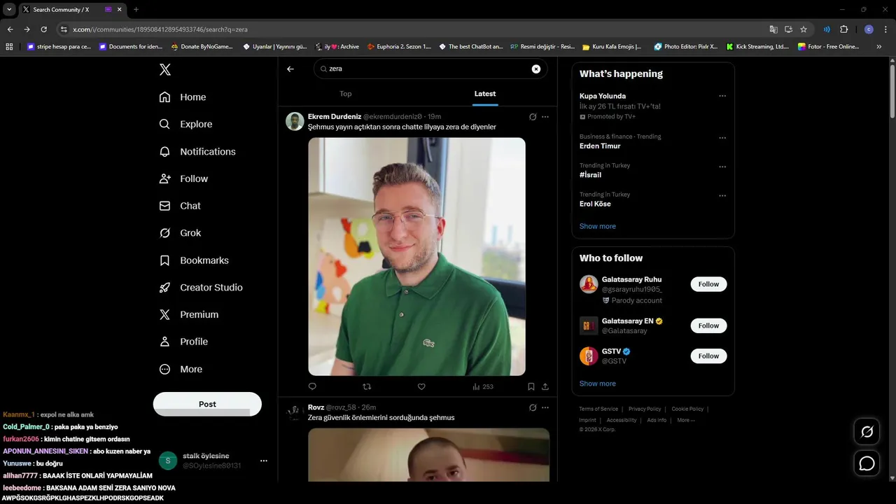896x504 pixels.
Task: Open Chrome apps grid icon
Action: [9, 47]
